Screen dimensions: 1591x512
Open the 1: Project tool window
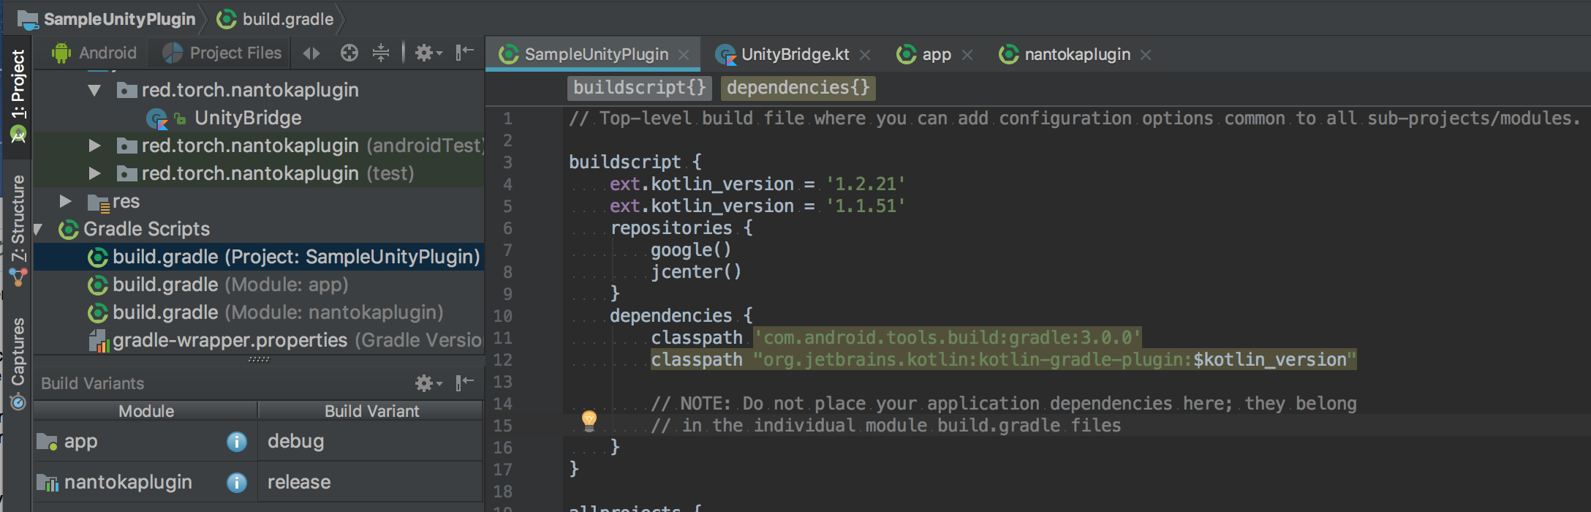click(x=18, y=95)
